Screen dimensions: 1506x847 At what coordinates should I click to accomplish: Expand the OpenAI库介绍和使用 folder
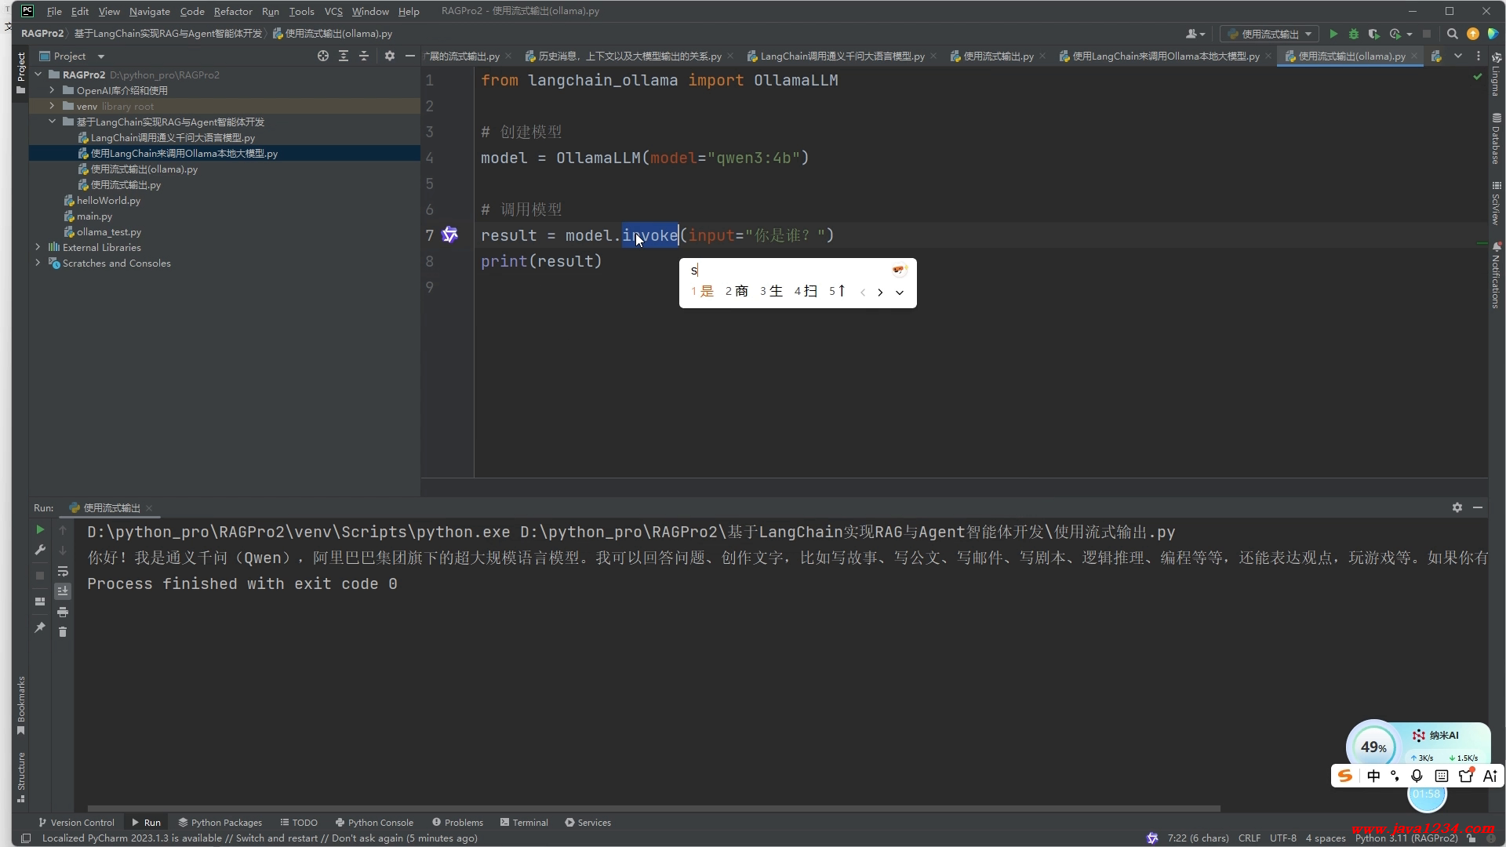pos(52,90)
